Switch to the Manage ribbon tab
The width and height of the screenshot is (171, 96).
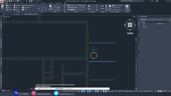[31, 3]
